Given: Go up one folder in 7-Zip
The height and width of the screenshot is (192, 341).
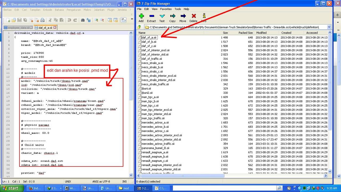Looking at the screenshot, I should pos(139,27).
